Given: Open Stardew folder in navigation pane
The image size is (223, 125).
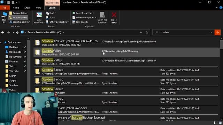Looking at the screenshot, I should (x=13, y=85).
